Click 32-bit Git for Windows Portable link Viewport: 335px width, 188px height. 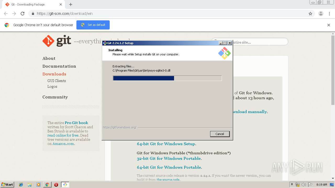(x=169, y=158)
